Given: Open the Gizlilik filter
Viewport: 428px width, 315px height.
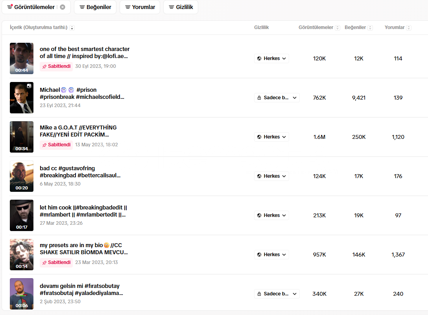Looking at the screenshot, I should pos(181,7).
